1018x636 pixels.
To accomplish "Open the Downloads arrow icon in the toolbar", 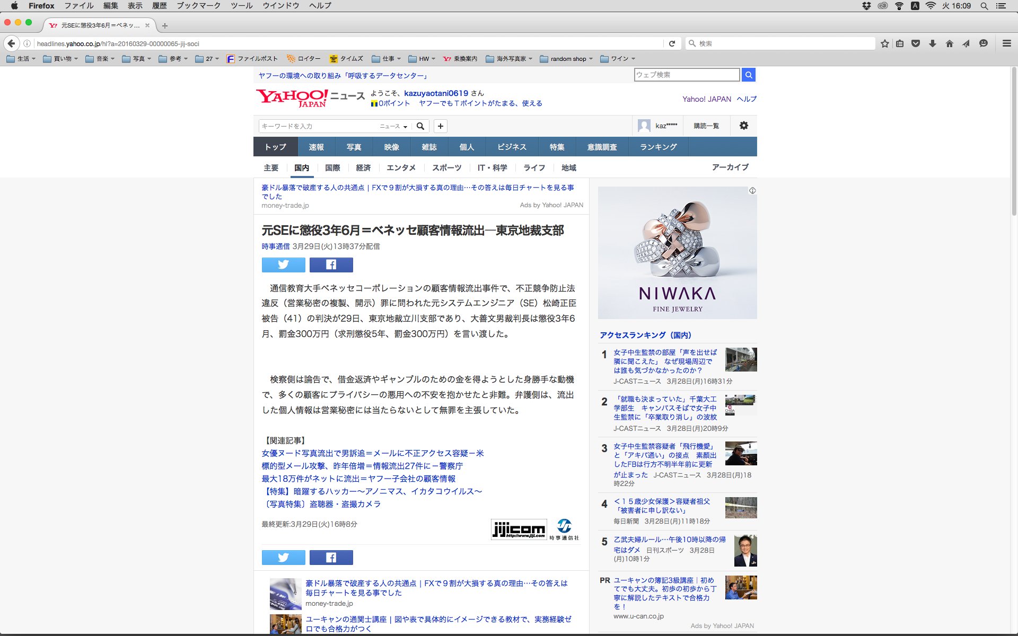I will [933, 43].
